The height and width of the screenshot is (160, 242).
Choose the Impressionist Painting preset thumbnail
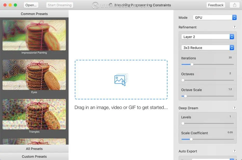coord(34,35)
